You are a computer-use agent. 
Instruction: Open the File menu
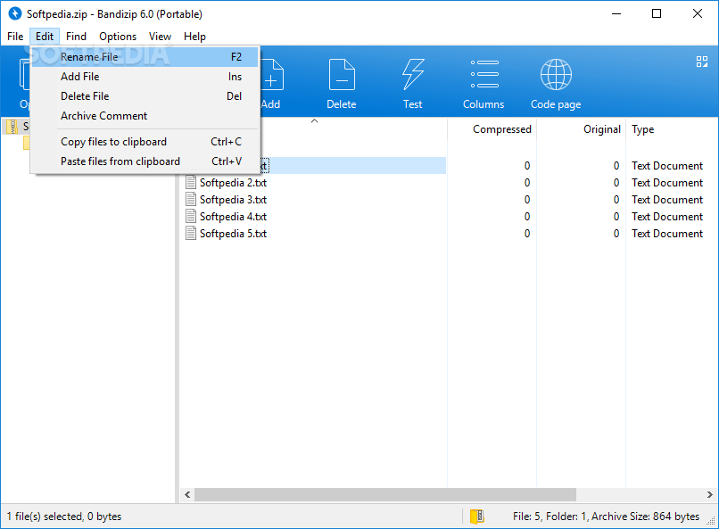click(15, 37)
